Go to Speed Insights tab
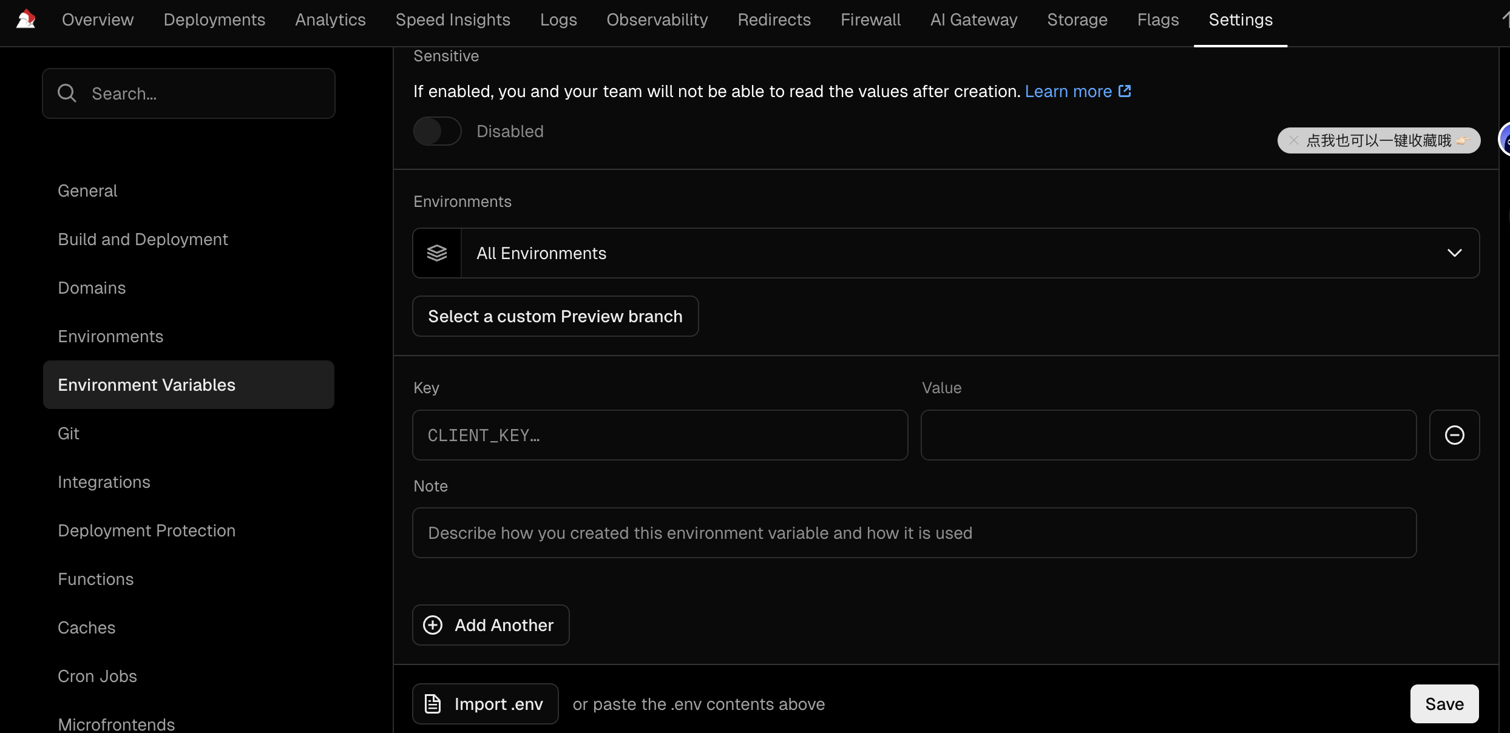This screenshot has width=1510, height=733. click(x=453, y=19)
